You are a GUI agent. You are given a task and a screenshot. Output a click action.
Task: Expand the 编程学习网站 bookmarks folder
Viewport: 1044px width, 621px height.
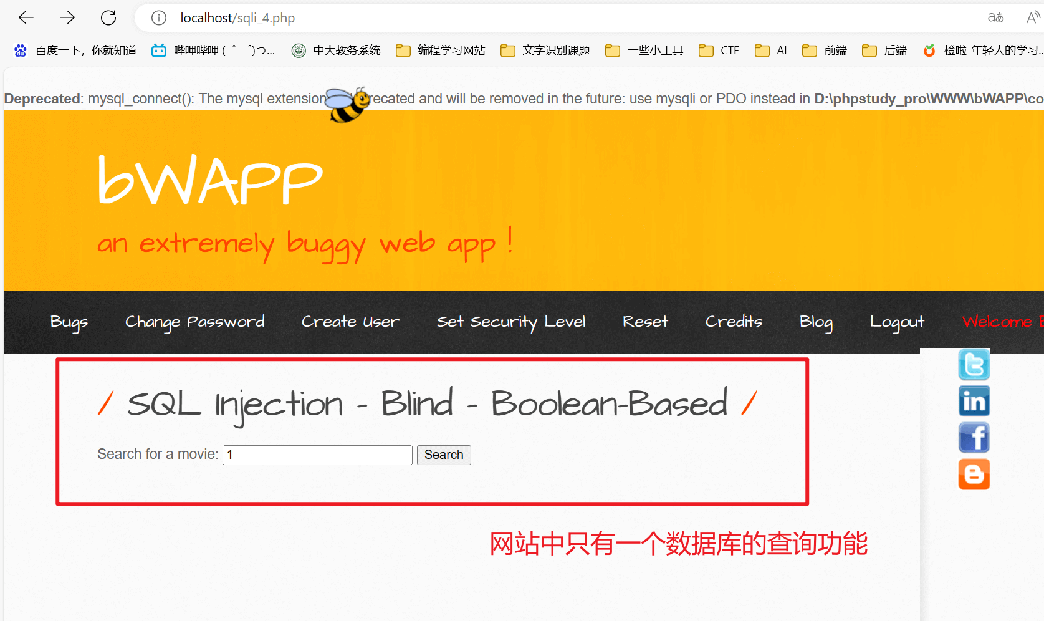[x=441, y=51]
